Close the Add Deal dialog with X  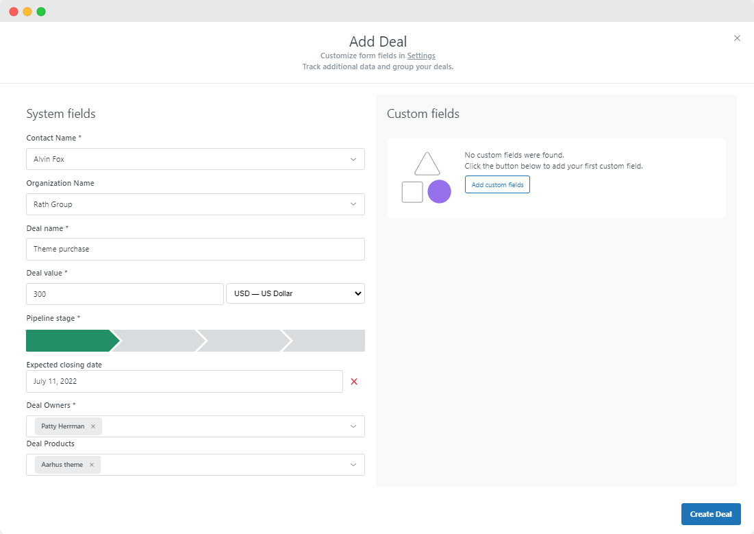click(737, 38)
